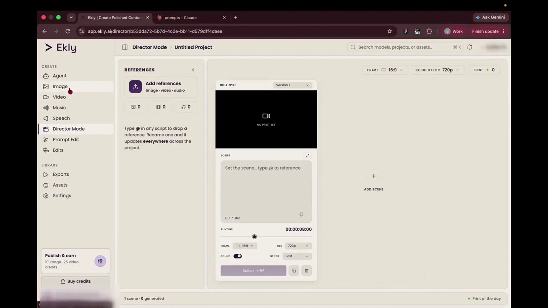The width and height of the screenshot is (548, 308).
Task: Click Untitled Project title
Action: pyautogui.click(x=193, y=47)
